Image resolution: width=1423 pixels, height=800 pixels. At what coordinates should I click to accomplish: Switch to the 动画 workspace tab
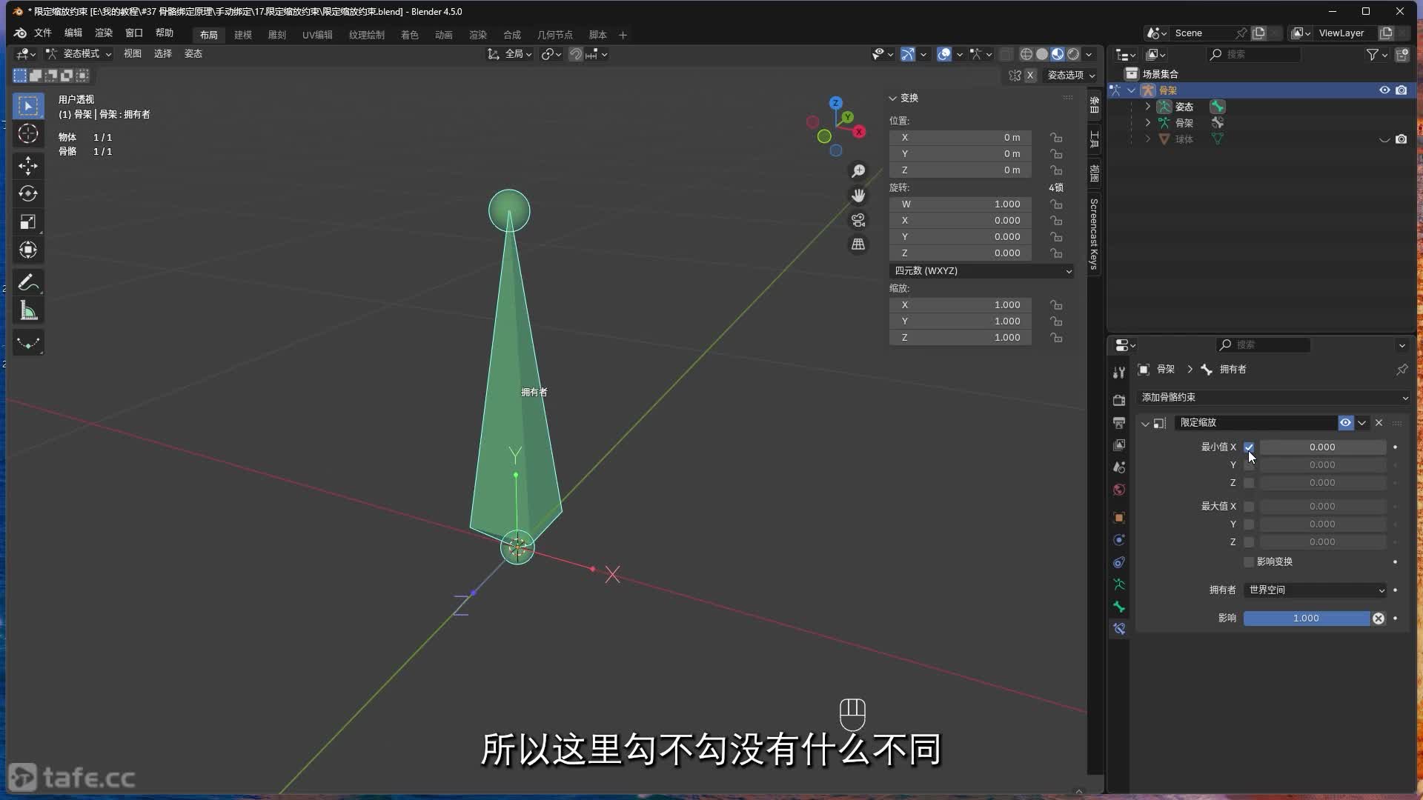click(x=444, y=35)
